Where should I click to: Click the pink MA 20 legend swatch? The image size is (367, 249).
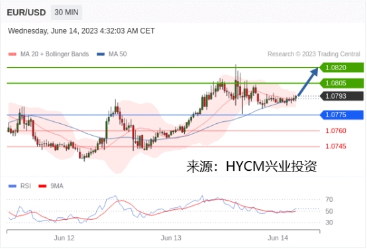tap(12, 54)
